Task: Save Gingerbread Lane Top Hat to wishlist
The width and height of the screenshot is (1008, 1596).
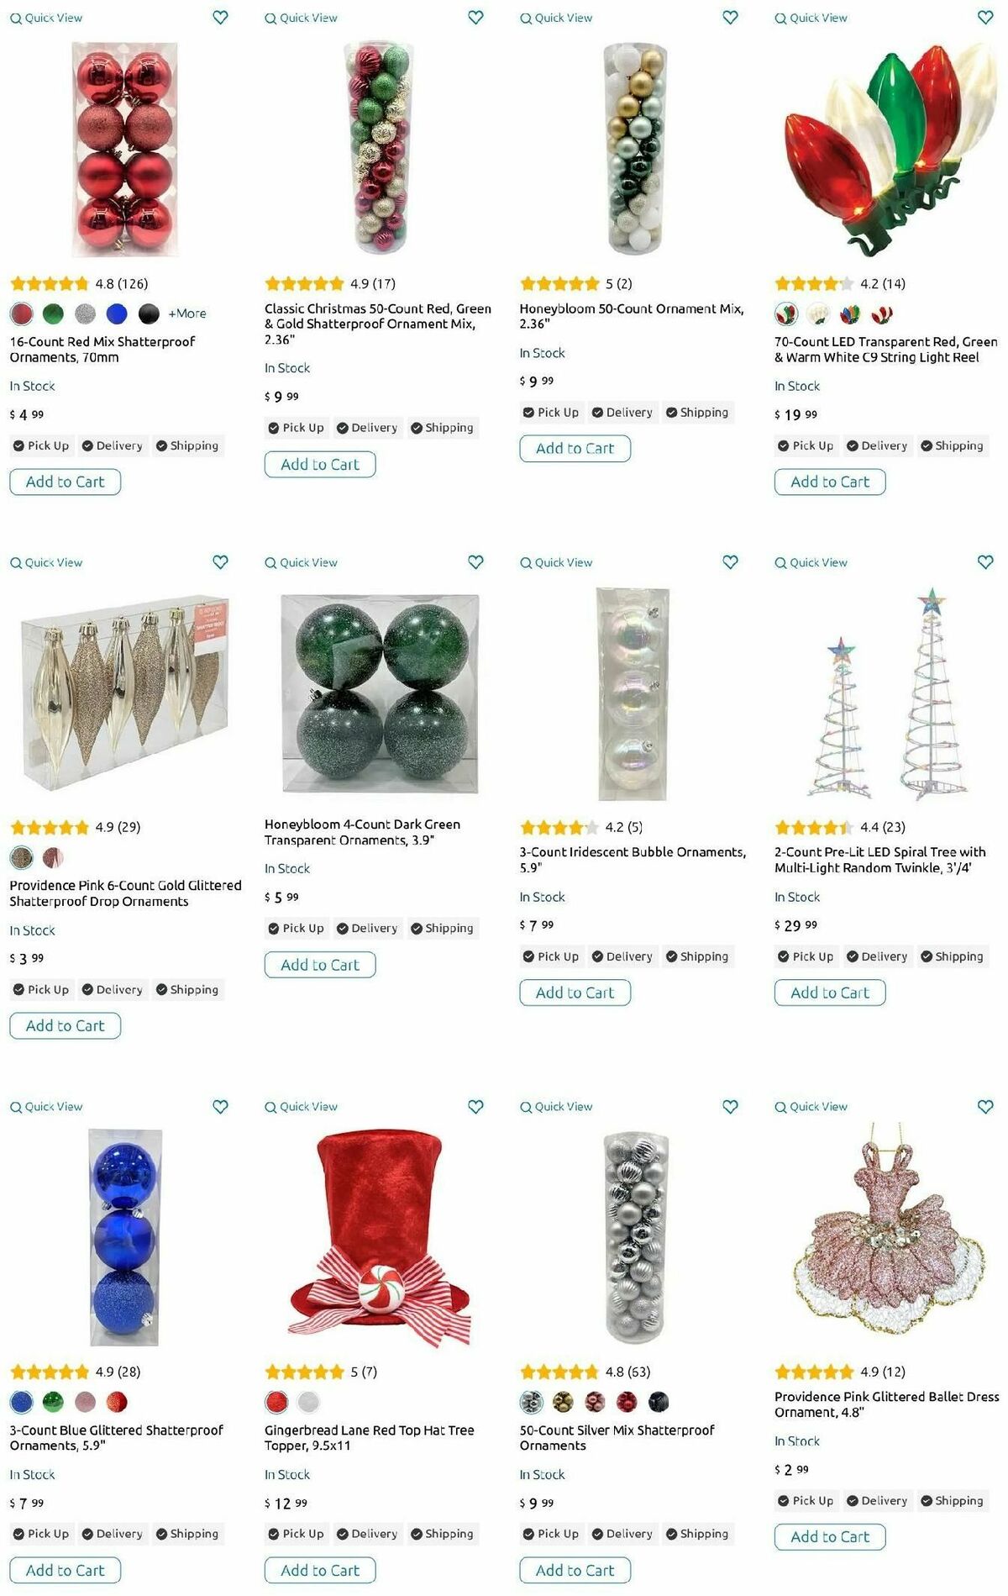Action: click(x=475, y=1107)
